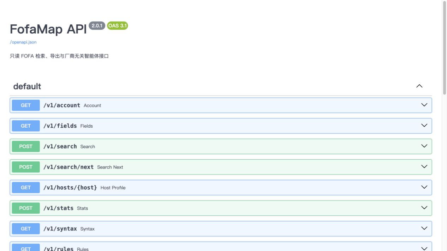Click the /v1/syntax path text
Viewport: 447px width, 251px height.
(x=60, y=228)
